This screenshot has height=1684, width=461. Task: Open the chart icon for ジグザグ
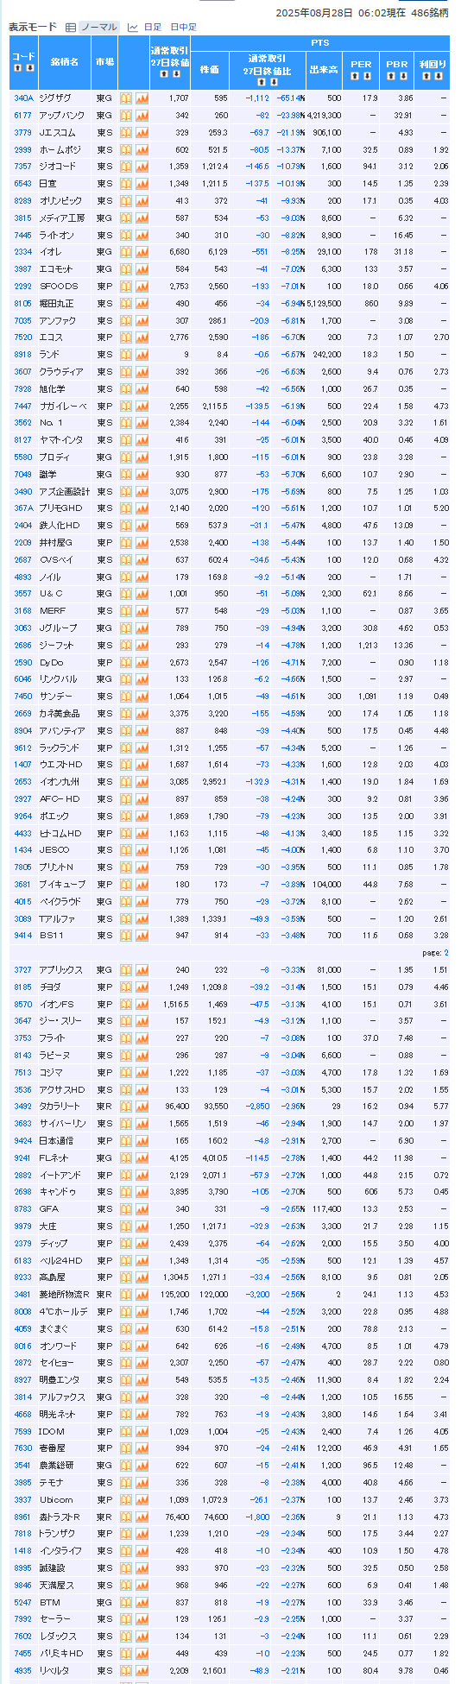tap(142, 98)
